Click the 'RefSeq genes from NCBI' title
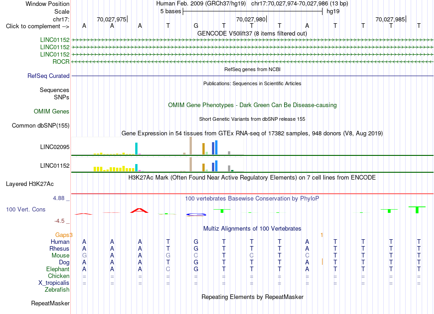The width and height of the screenshot is (434, 314). 252,69
